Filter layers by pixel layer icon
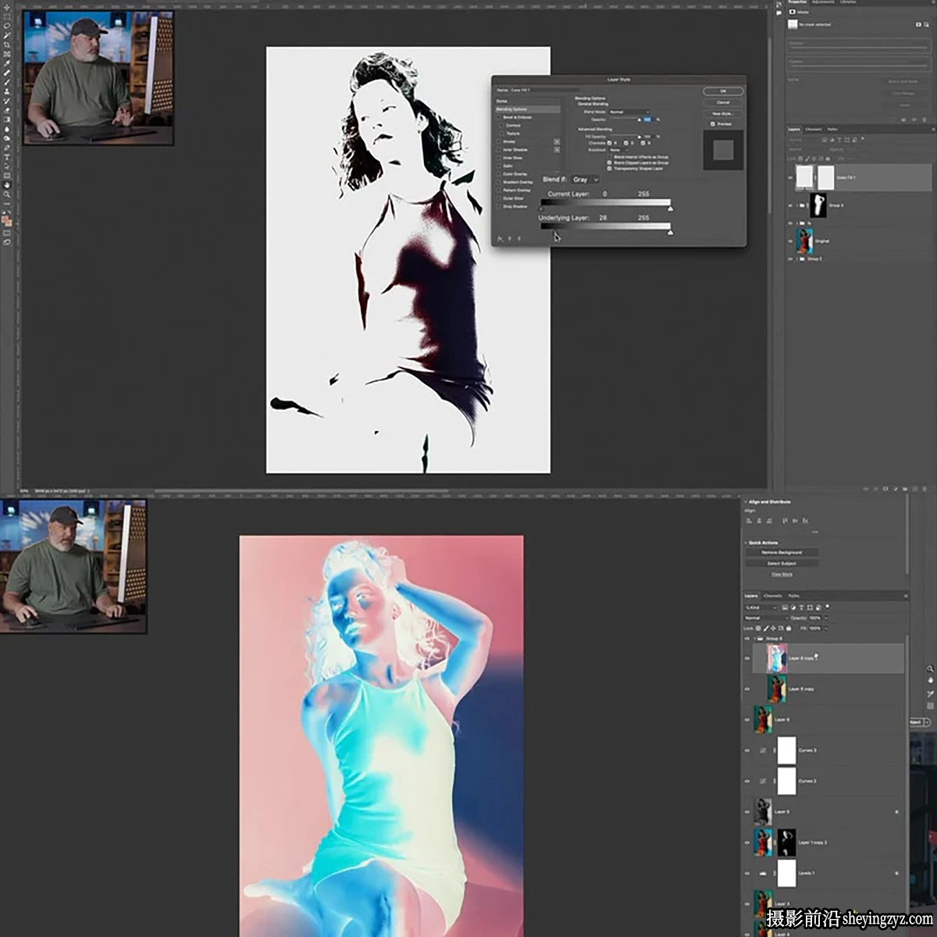The height and width of the screenshot is (937, 937). coord(785,607)
